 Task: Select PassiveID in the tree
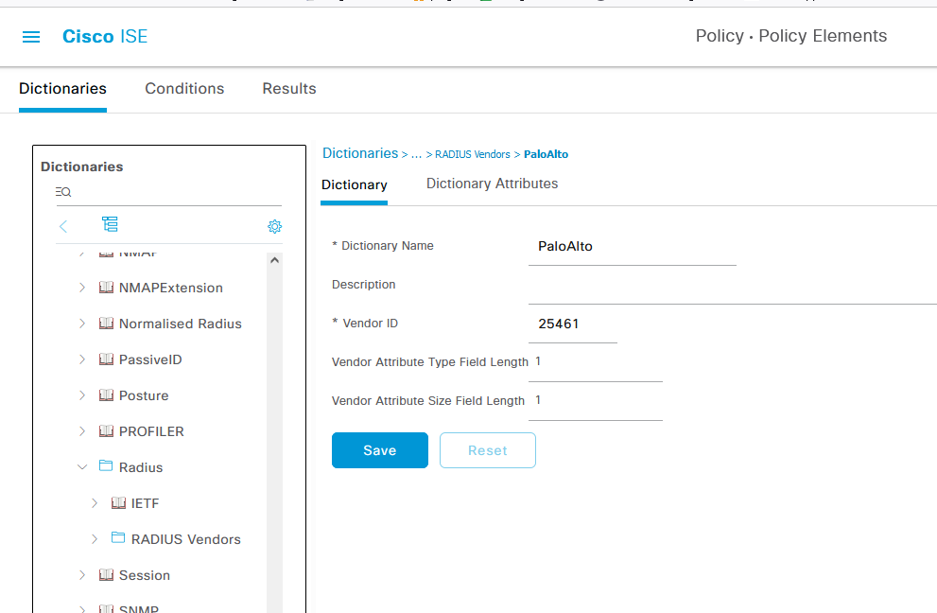tap(150, 359)
